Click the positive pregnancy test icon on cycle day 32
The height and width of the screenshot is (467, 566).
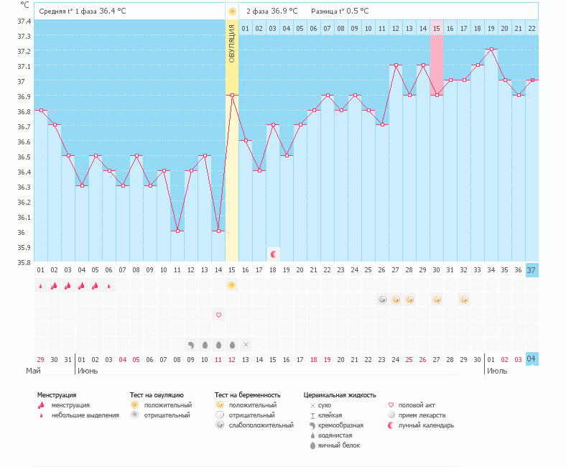(464, 300)
